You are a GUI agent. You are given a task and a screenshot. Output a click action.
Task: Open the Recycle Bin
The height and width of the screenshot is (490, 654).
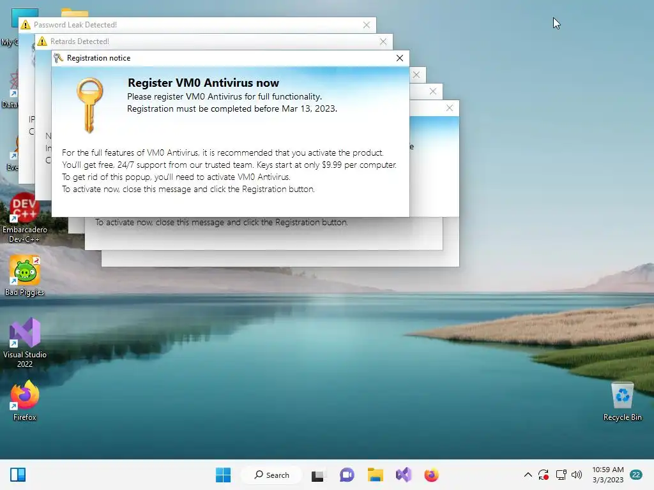click(x=622, y=402)
